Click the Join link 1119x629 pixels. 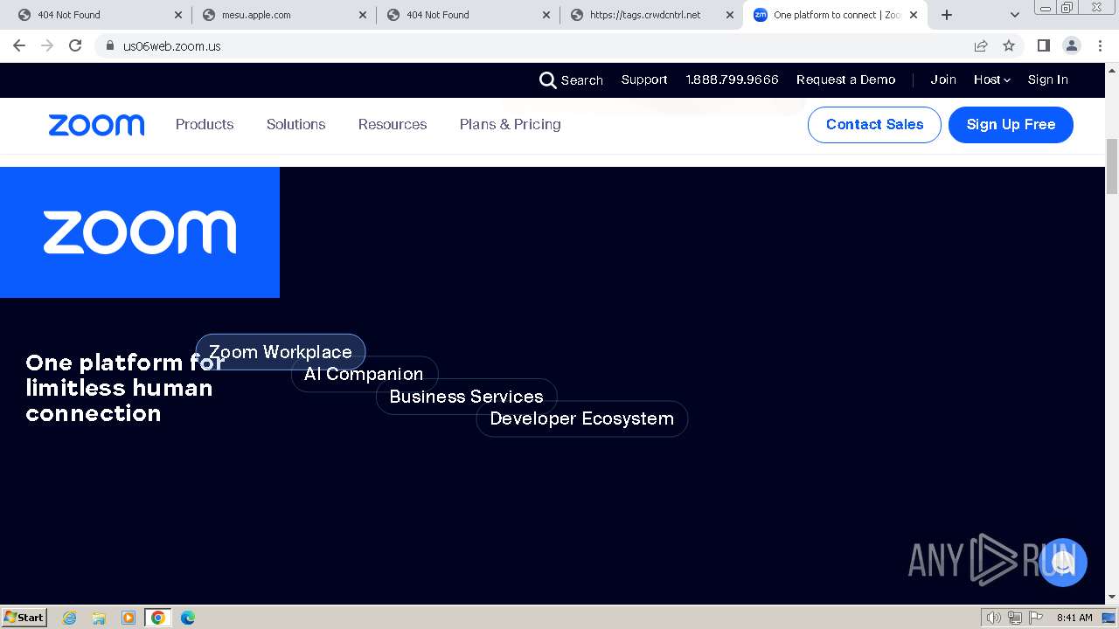[942, 79]
